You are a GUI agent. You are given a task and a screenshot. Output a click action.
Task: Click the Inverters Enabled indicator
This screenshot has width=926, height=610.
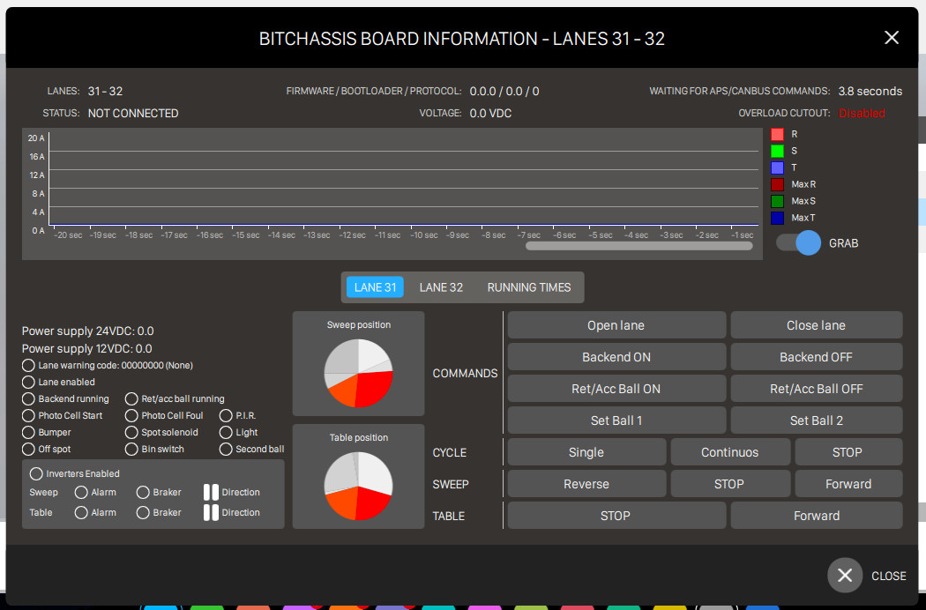(x=37, y=473)
